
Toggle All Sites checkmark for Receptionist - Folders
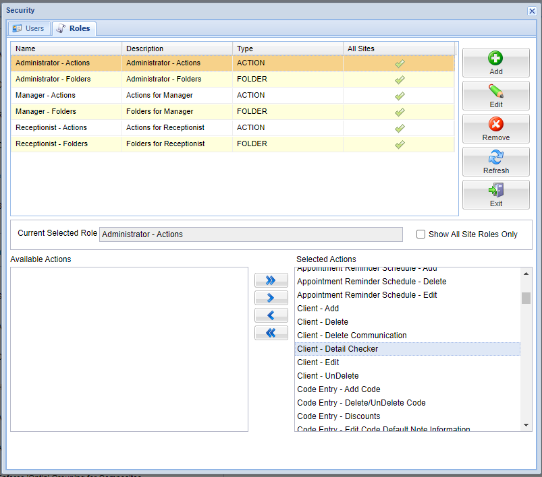tap(400, 144)
